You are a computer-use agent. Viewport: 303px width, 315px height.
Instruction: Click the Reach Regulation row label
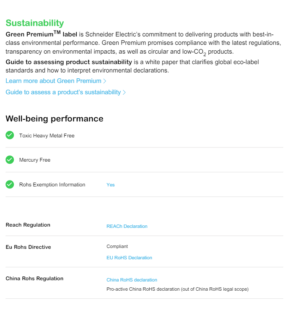pos(28,225)
